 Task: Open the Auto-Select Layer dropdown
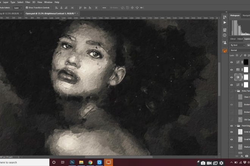point(18,8)
